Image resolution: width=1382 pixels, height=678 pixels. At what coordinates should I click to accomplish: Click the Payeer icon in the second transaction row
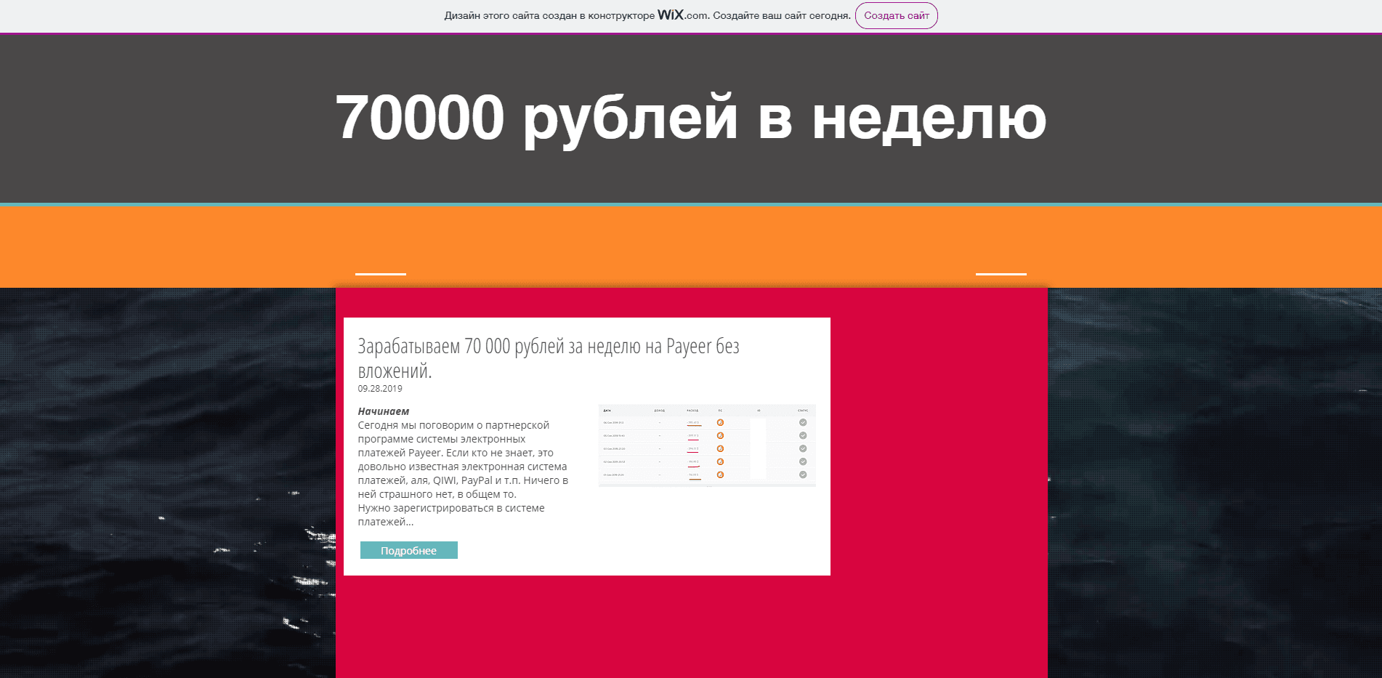720,435
